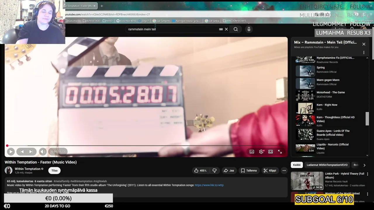Go to previous video in playlist
The image size is (374, 210).
(x=22, y=152)
